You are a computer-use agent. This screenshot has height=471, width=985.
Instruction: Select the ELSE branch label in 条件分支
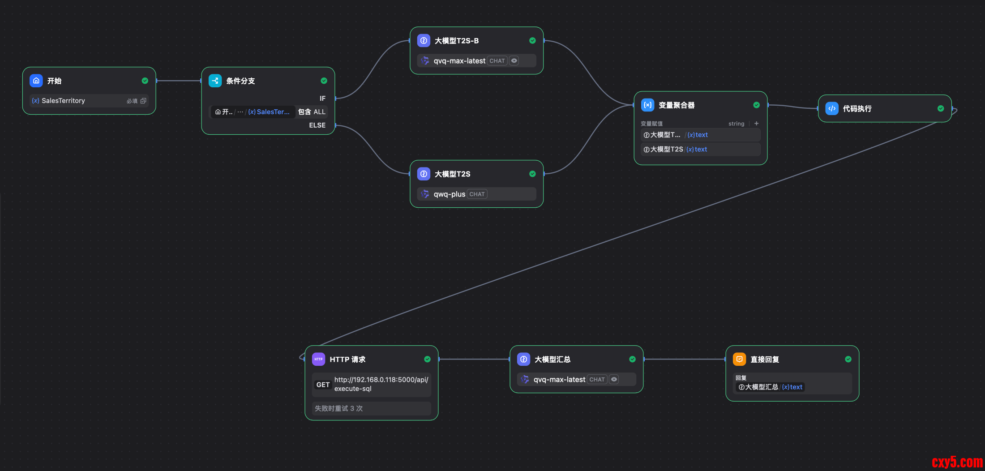pos(317,125)
